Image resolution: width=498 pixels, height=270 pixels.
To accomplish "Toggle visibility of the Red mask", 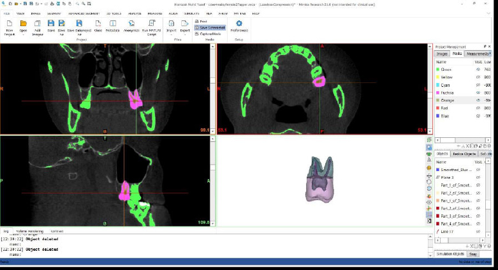I will (478, 108).
